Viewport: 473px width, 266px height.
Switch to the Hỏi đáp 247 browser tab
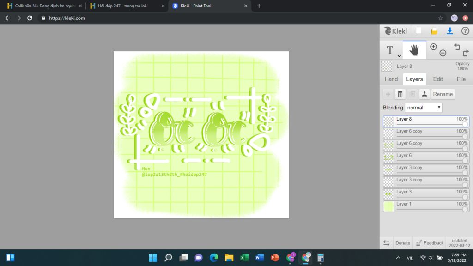pos(127,6)
